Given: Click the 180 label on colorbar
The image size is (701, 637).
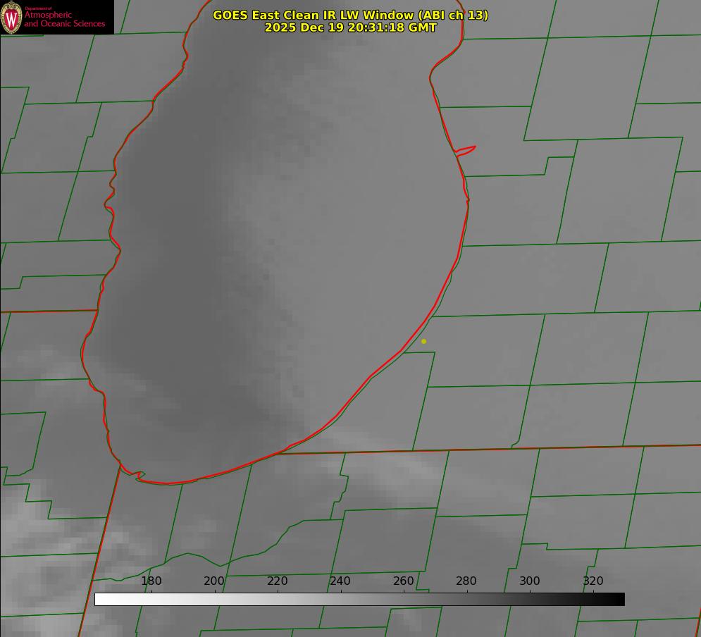Looking at the screenshot, I should (151, 581).
